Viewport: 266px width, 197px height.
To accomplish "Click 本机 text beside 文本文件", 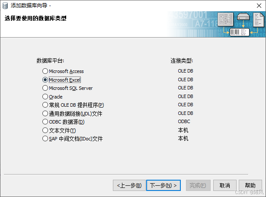I will 183,130.
